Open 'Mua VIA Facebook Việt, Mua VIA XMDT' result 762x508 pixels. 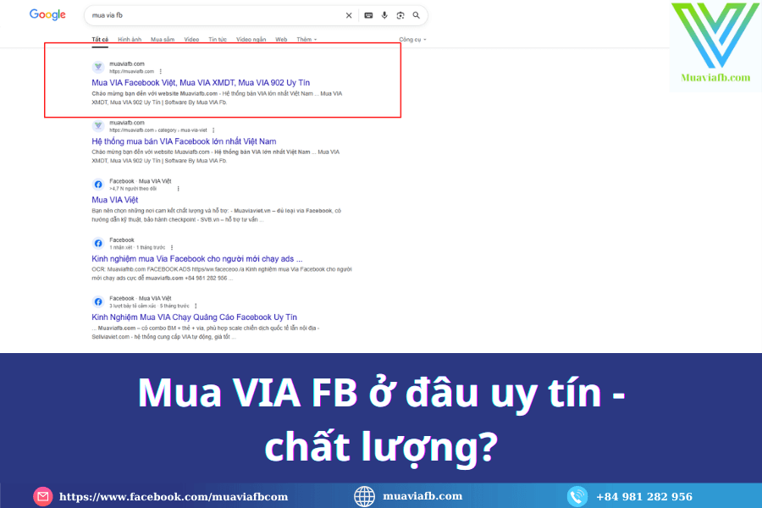200,82
